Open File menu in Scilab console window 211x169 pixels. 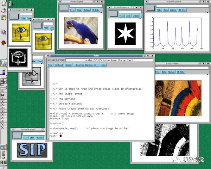coord(50,65)
